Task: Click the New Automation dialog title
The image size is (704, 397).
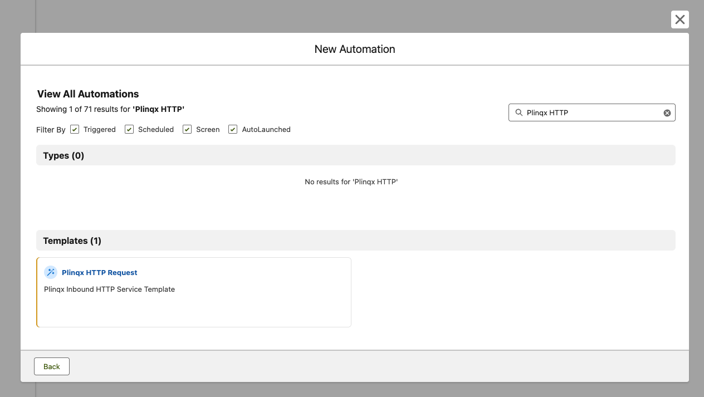Action: tap(355, 49)
